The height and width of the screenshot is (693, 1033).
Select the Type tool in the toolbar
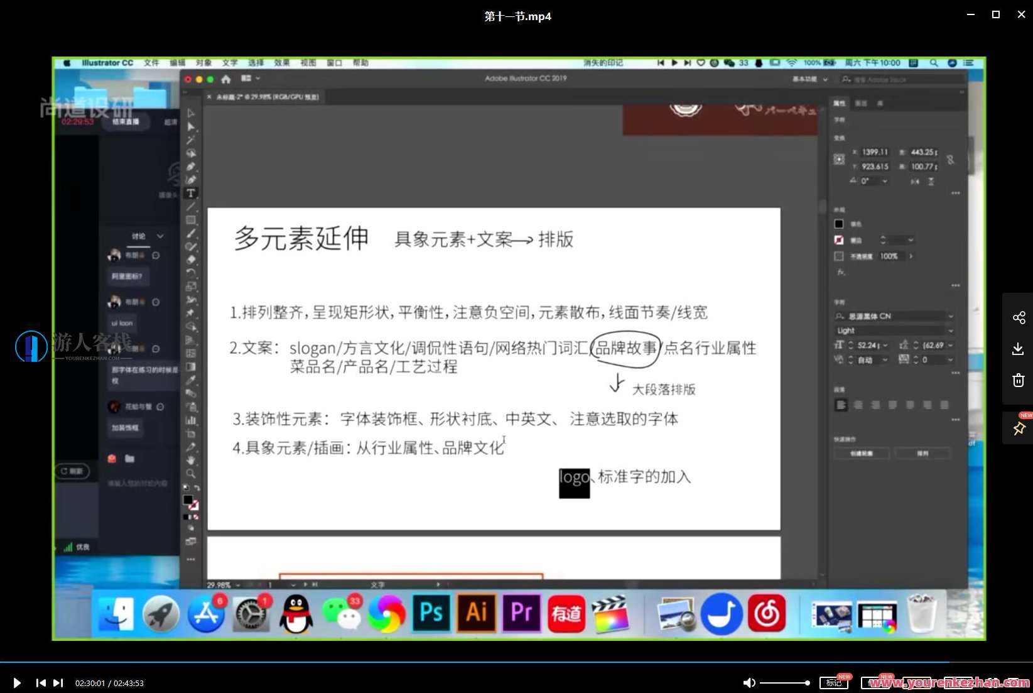191,194
